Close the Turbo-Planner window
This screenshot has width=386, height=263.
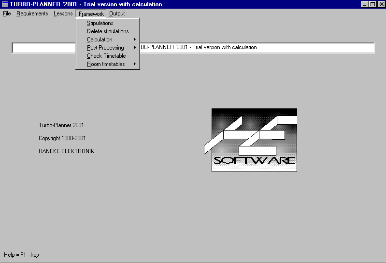click(381, 4)
